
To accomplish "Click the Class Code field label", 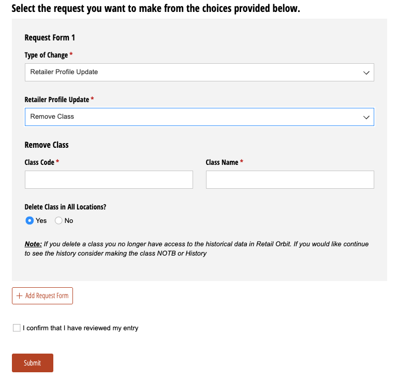I will coord(39,162).
